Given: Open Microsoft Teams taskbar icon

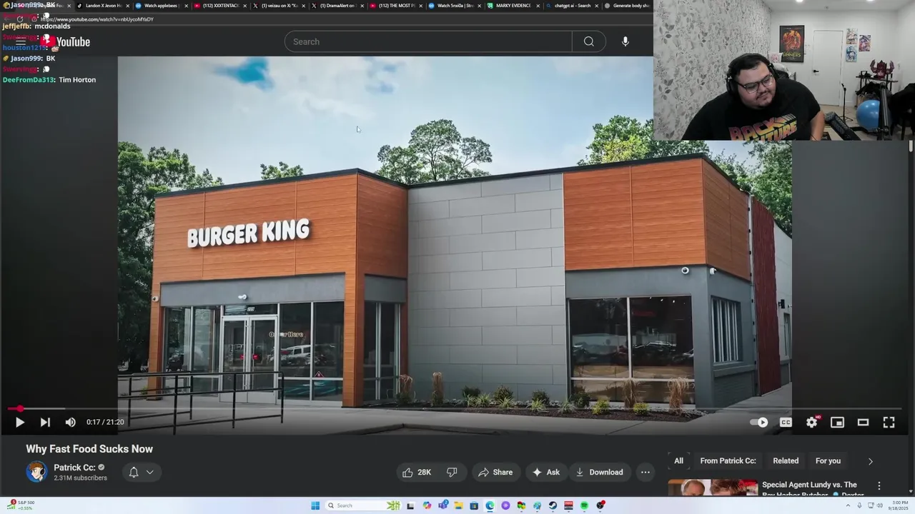Looking at the screenshot, I should 443,505.
